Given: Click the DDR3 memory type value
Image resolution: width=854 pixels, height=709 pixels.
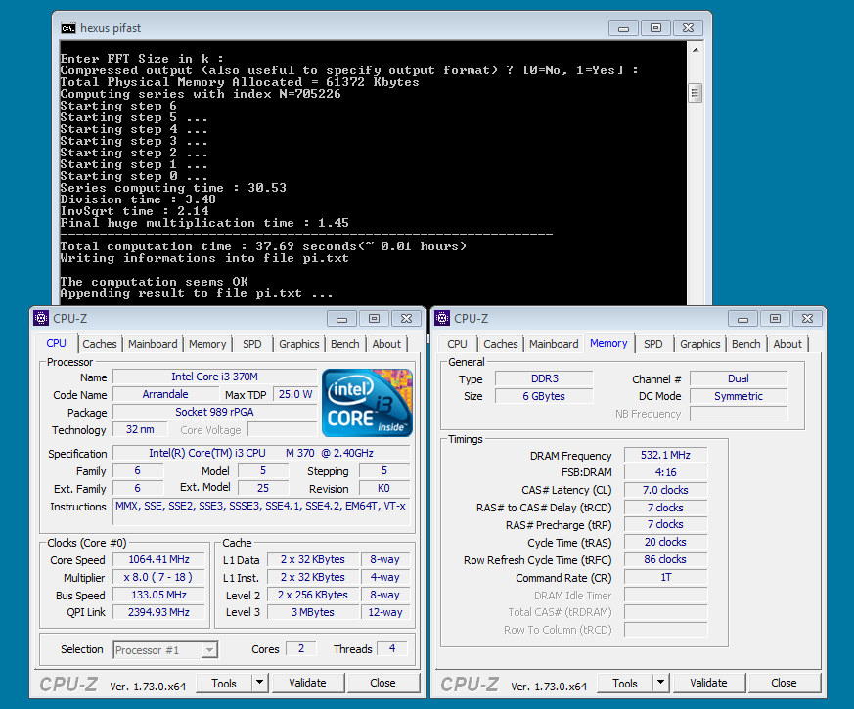Looking at the screenshot, I should (x=544, y=378).
